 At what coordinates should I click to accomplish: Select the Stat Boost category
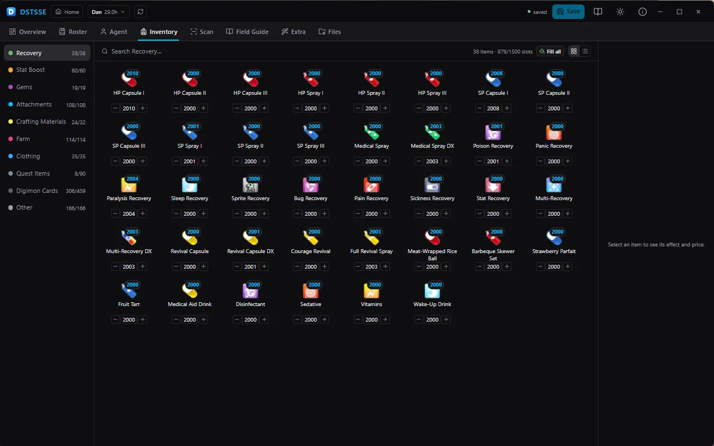click(47, 70)
